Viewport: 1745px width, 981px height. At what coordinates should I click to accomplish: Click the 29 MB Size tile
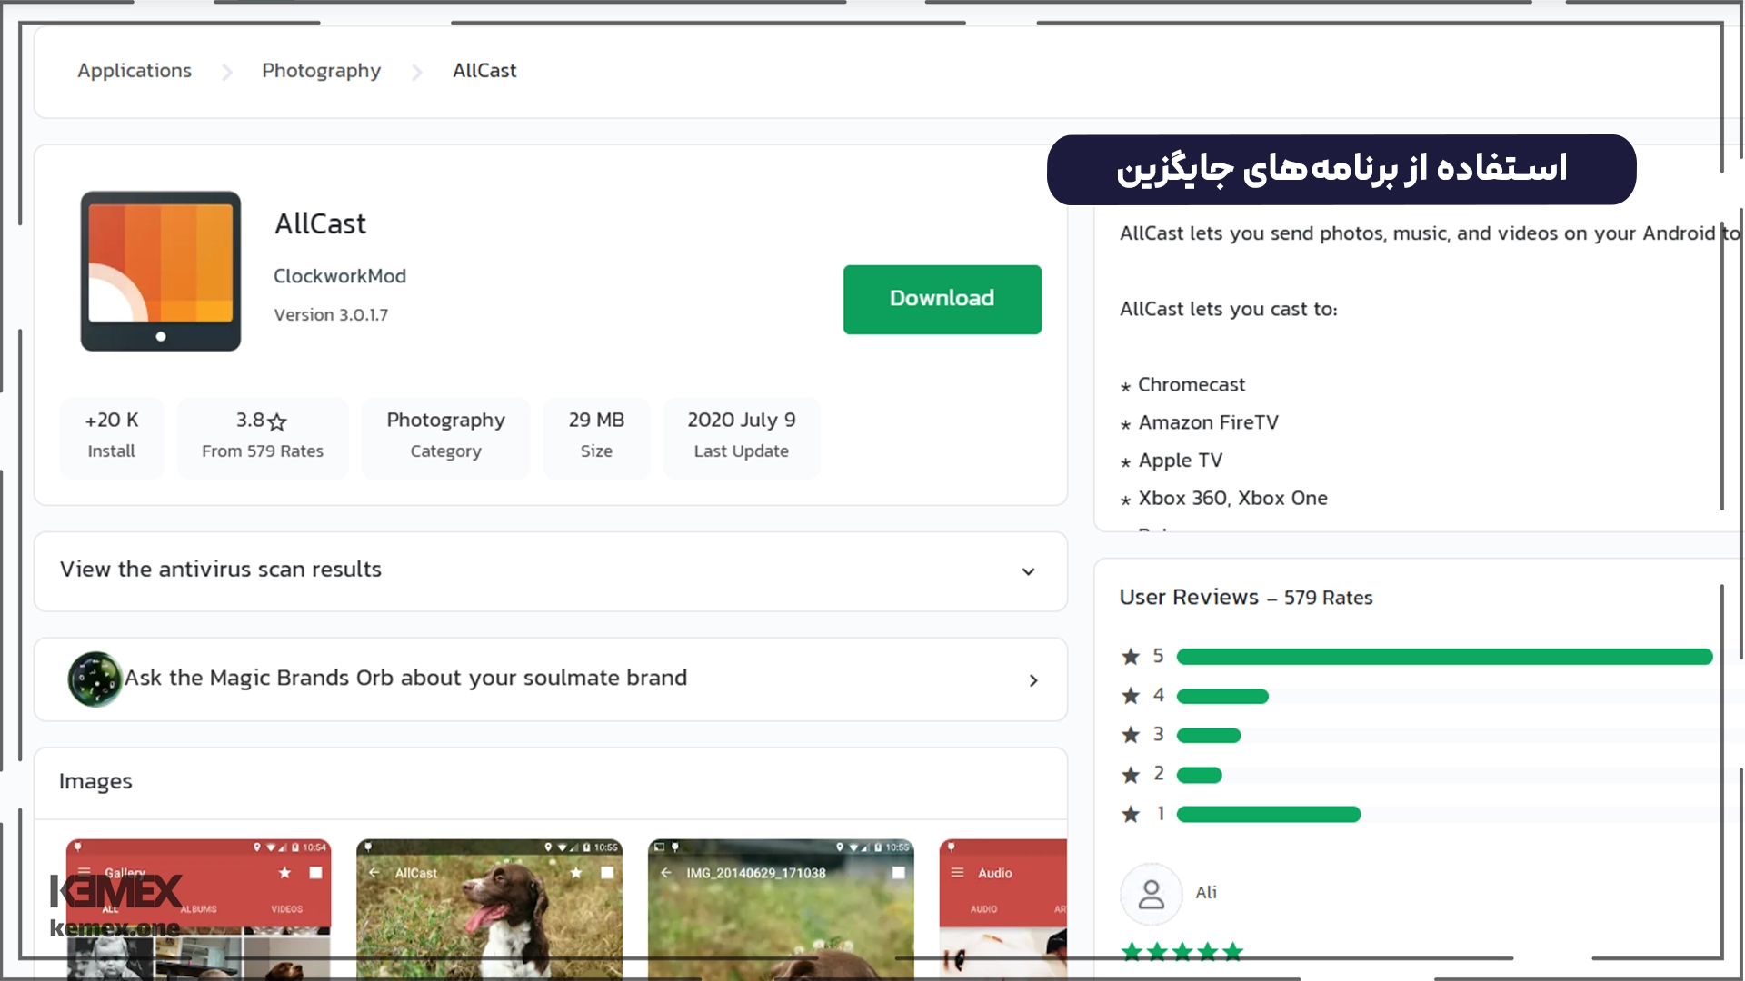point(596,436)
